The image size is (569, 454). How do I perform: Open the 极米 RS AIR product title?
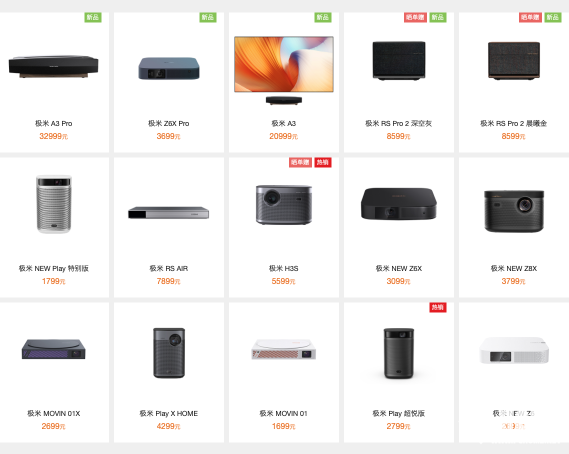click(x=168, y=268)
